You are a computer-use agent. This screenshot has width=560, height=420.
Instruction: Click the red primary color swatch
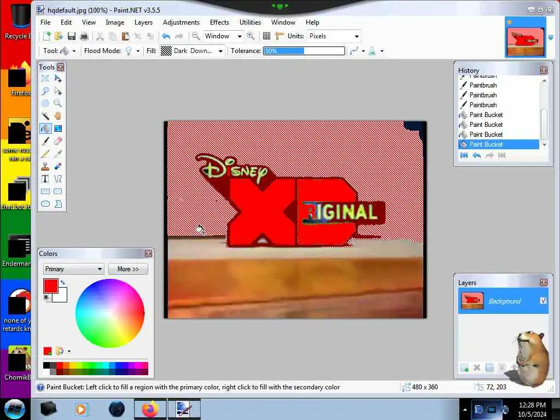click(x=51, y=286)
